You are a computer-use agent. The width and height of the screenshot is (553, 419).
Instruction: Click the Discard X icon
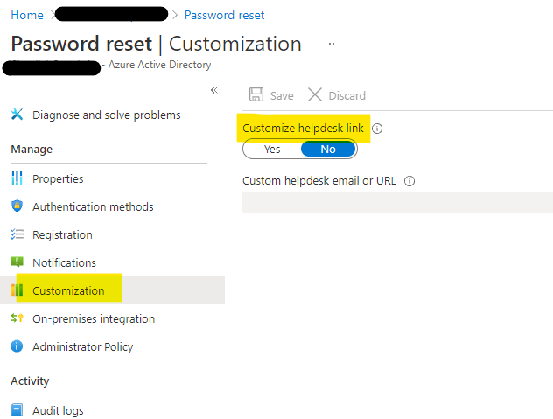click(x=315, y=94)
